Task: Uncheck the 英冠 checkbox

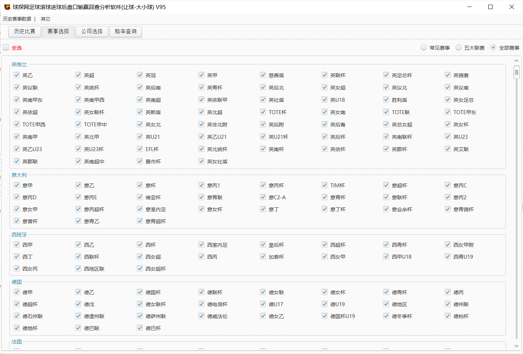Action: pyautogui.click(x=140, y=75)
